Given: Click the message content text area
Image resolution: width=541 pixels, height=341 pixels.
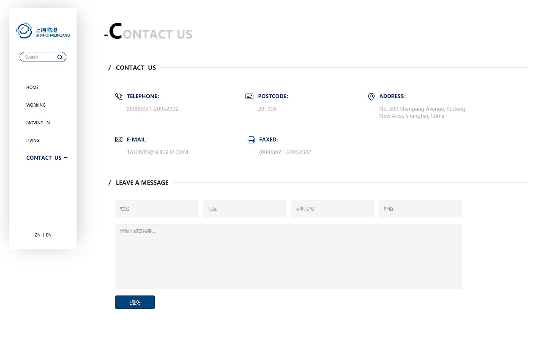Looking at the screenshot, I should [288, 256].
